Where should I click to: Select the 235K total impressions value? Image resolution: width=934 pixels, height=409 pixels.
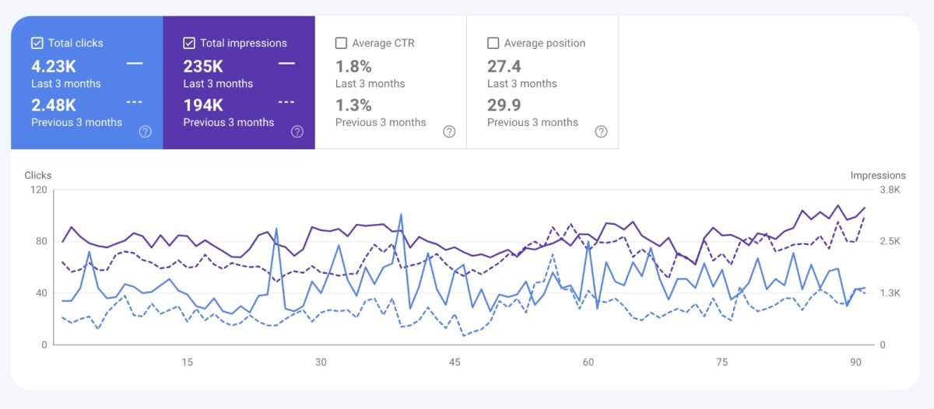point(204,66)
